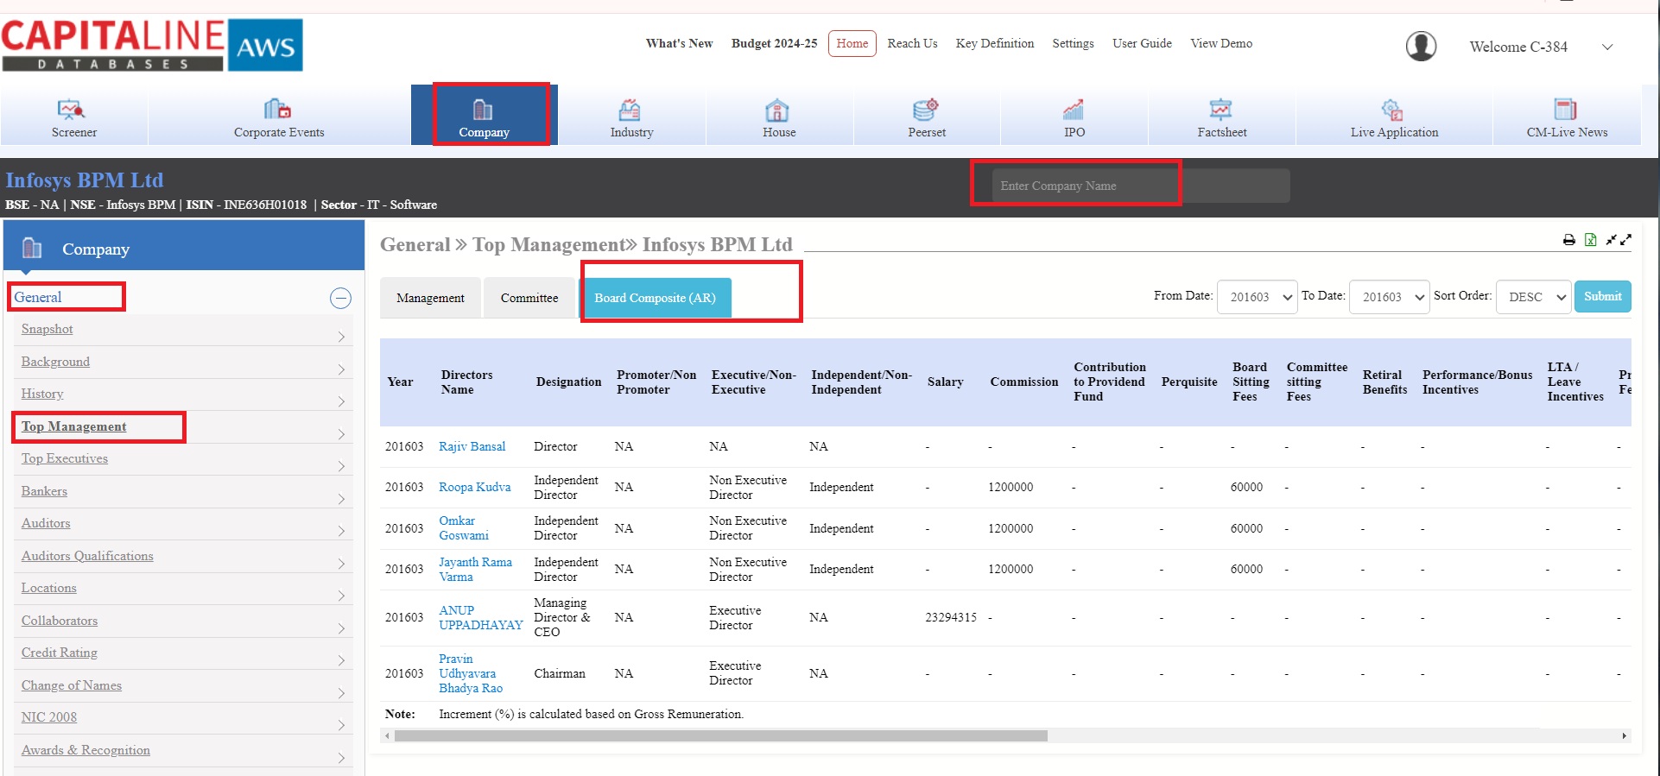
Task: Switch to the Management tab
Action: (x=430, y=298)
